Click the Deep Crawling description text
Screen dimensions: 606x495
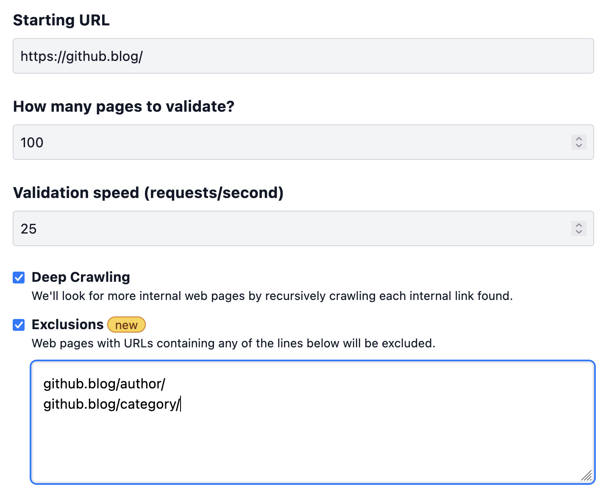click(x=272, y=296)
